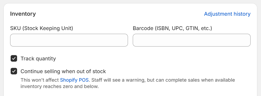
Task: Toggle the checkmark icon beside Continue selling
Action: click(14, 71)
